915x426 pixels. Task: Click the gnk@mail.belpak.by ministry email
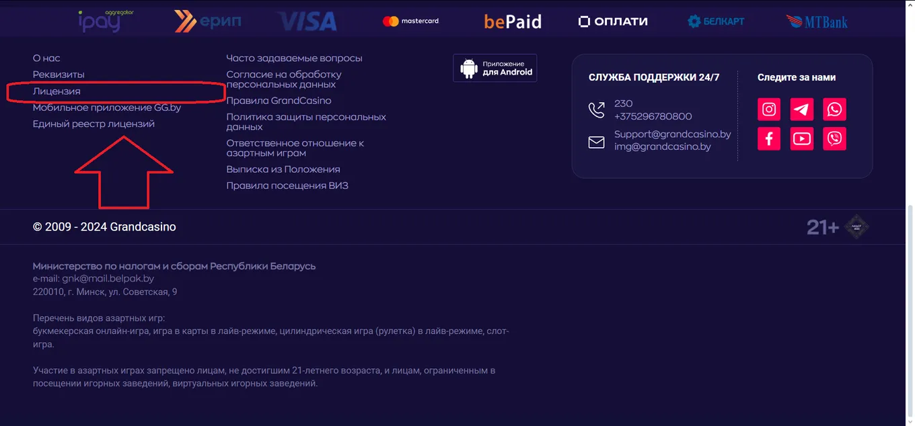click(x=108, y=278)
